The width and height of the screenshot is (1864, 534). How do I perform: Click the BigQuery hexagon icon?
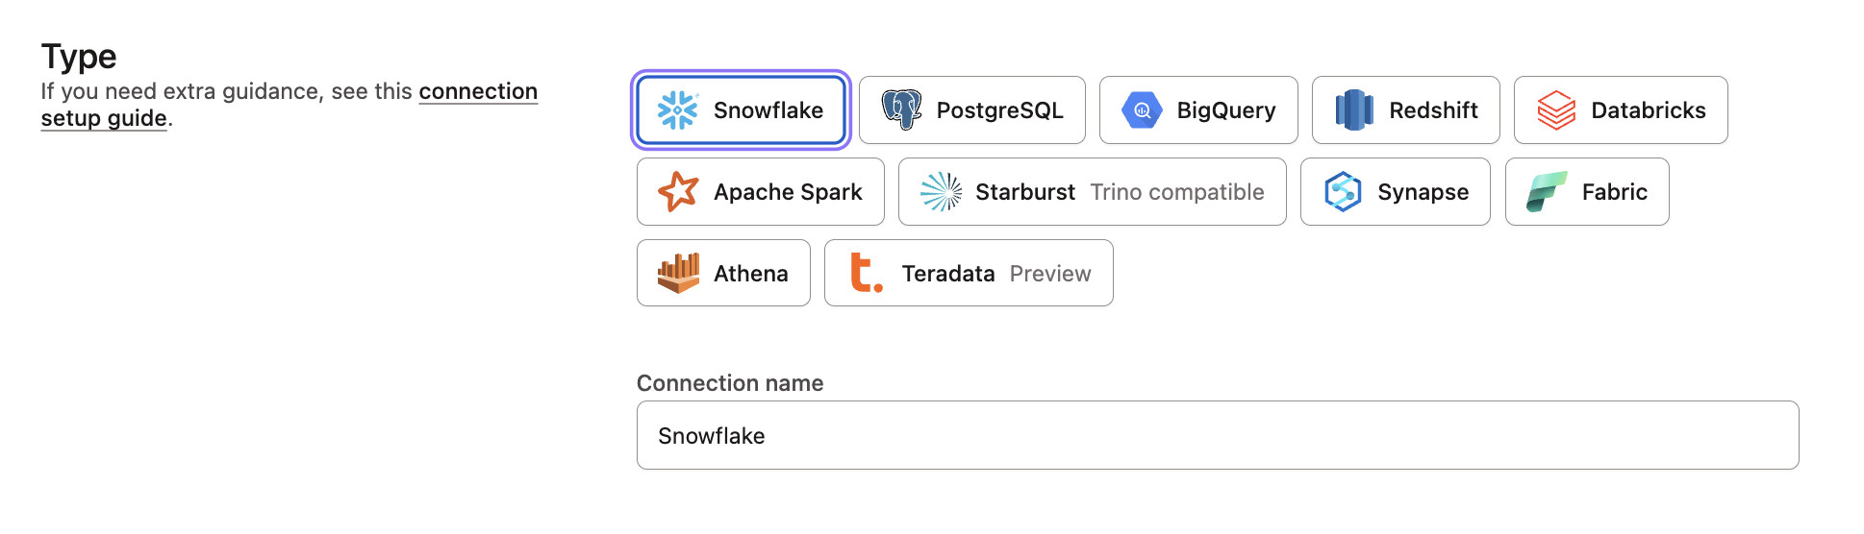[x=1142, y=110]
